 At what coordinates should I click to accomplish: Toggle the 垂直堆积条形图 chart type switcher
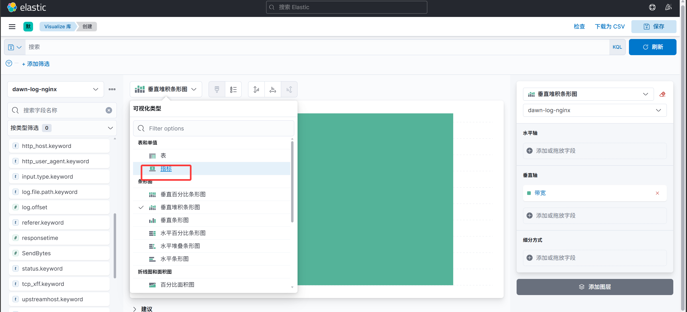coord(166,89)
